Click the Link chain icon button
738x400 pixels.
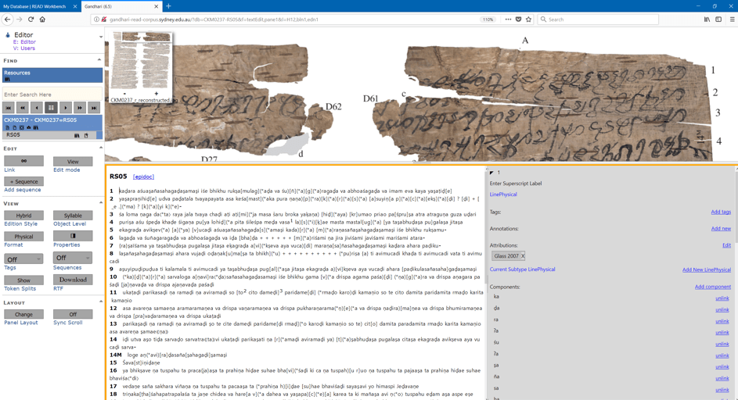pyautogui.click(x=23, y=161)
